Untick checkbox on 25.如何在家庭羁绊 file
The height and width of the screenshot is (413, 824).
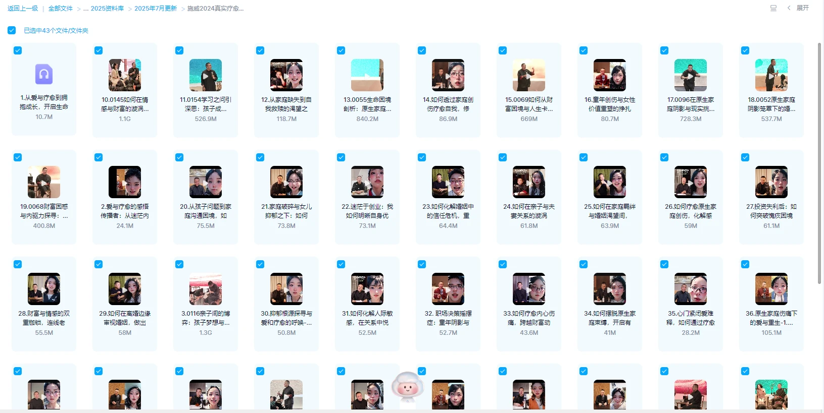click(x=584, y=157)
